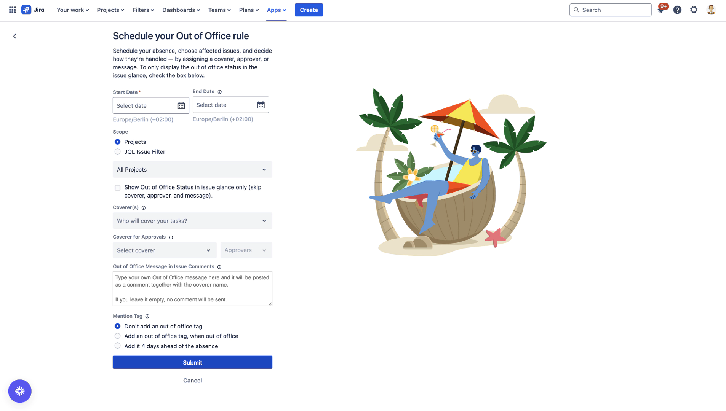Open the settings gear icon

[694, 10]
